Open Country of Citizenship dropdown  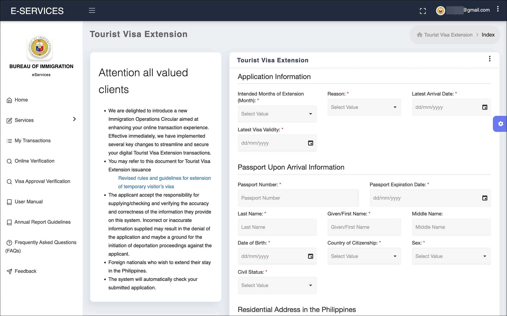(364, 256)
